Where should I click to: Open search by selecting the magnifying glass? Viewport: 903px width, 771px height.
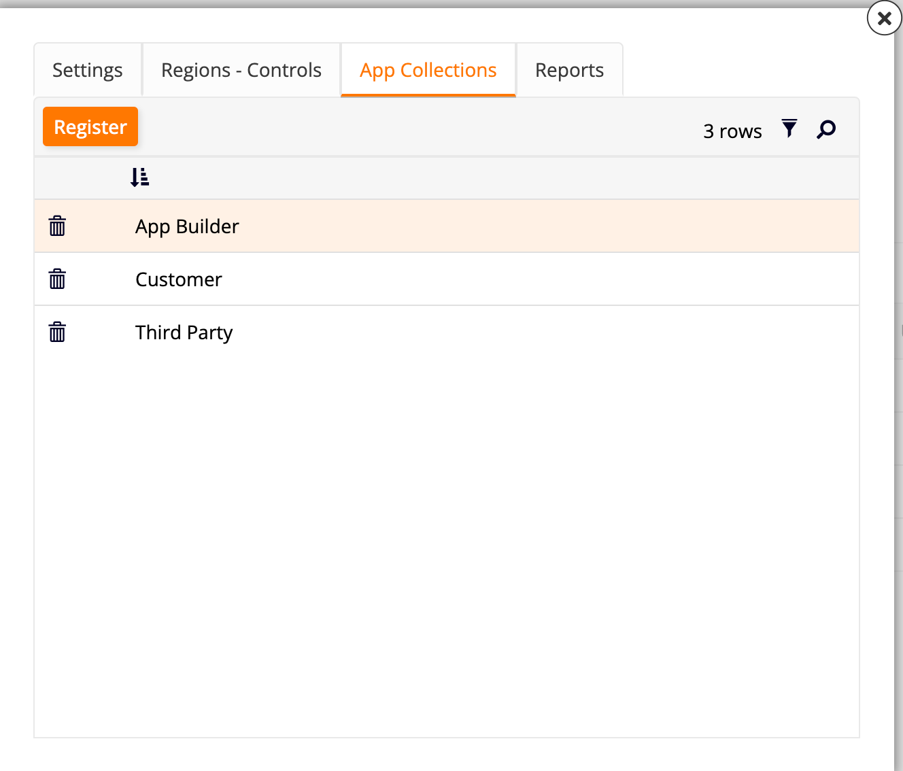826,128
